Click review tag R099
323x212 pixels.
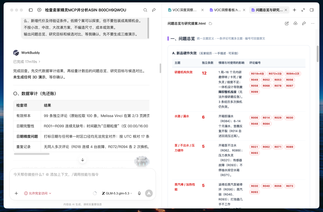255,92
